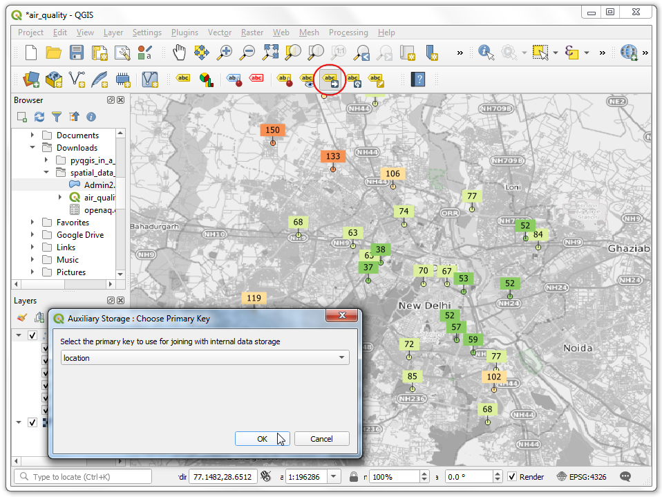The image size is (662, 497).
Task: Click the Pan Map hand icon
Action: pos(179,53)
